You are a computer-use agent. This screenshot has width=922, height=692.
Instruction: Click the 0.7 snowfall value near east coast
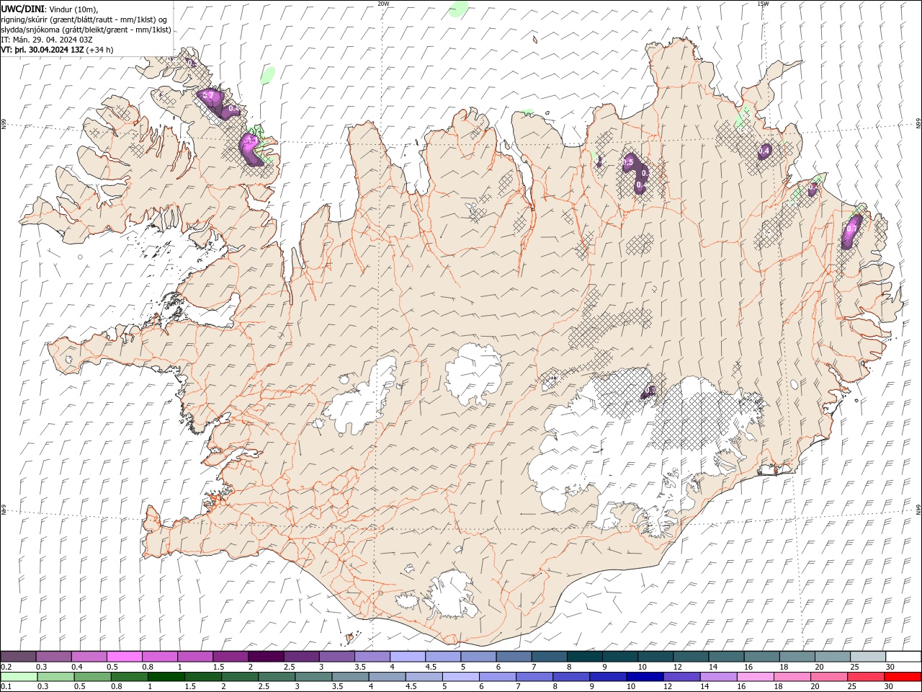pyautogui.click(x=851, y=229)
